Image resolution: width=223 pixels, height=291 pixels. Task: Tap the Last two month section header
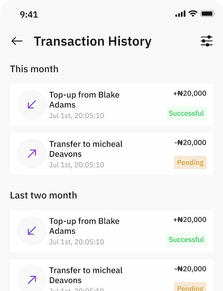pyautogui.click(x=44, y=195)
